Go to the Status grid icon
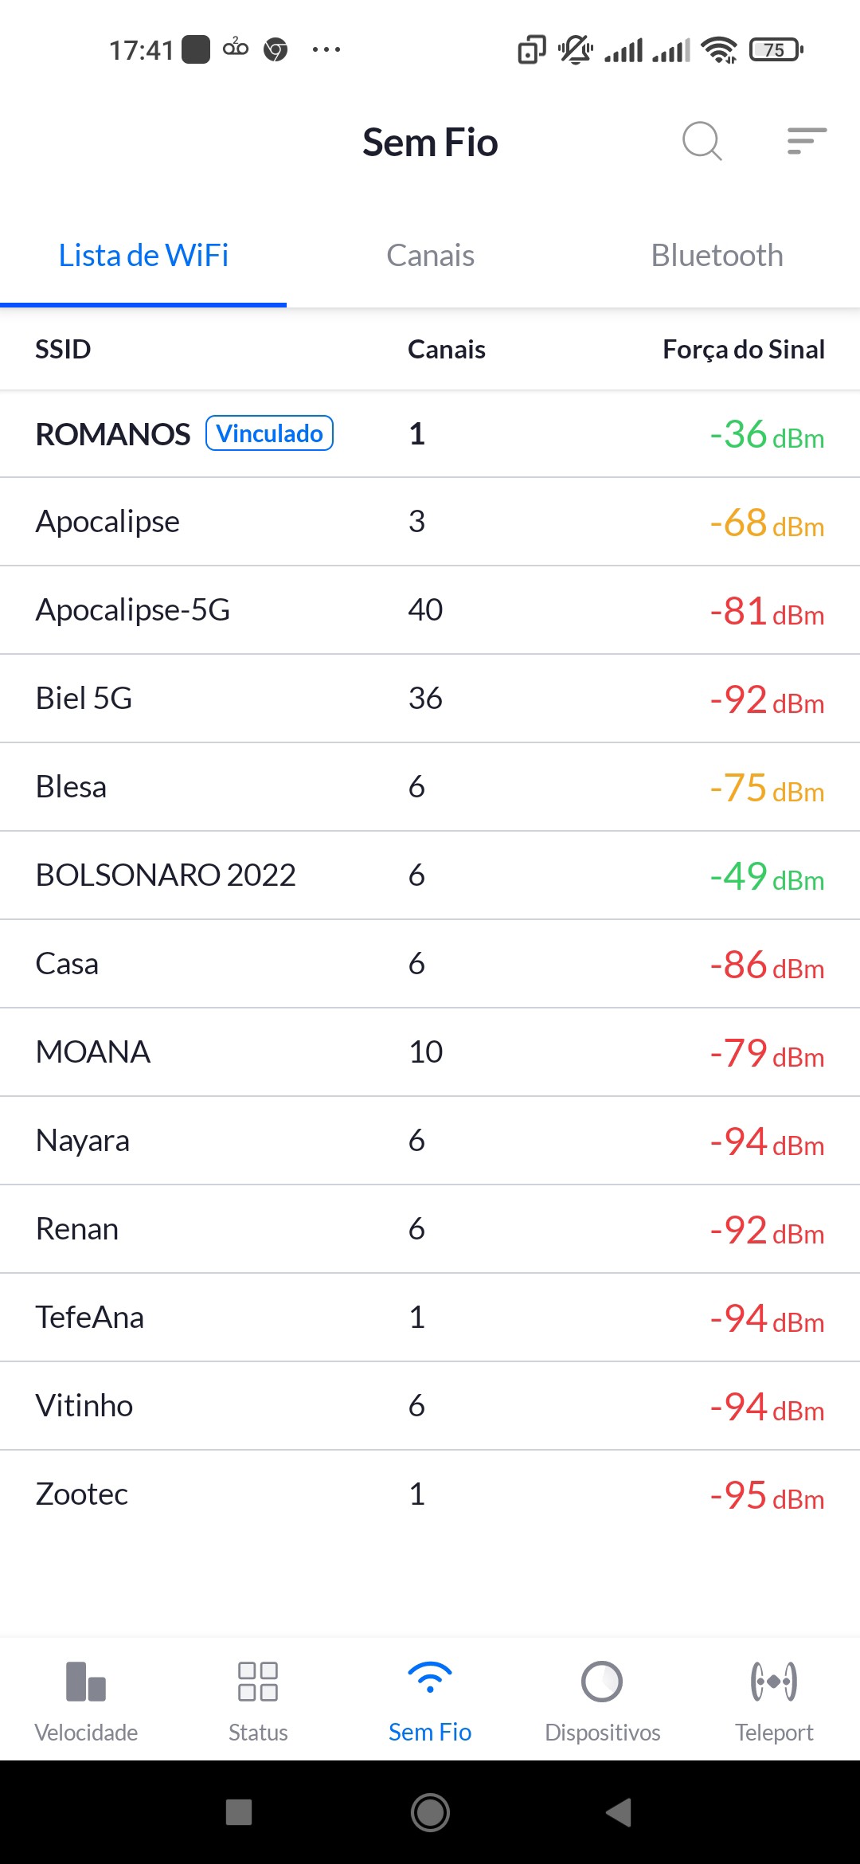Screen dimensions: 860x1864 coord(258,1681)
